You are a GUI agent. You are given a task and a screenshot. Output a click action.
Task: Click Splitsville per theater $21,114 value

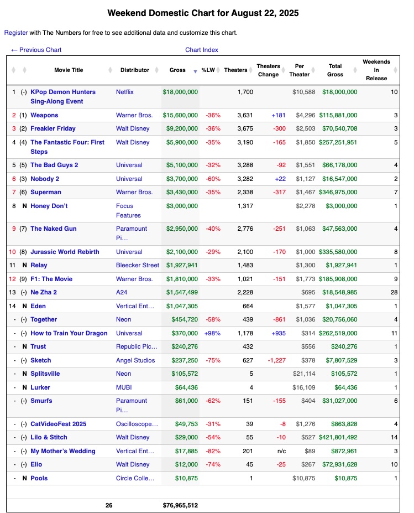click(304, 374)
